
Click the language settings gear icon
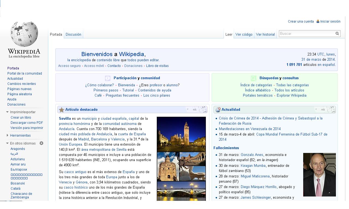click(41, 143)
